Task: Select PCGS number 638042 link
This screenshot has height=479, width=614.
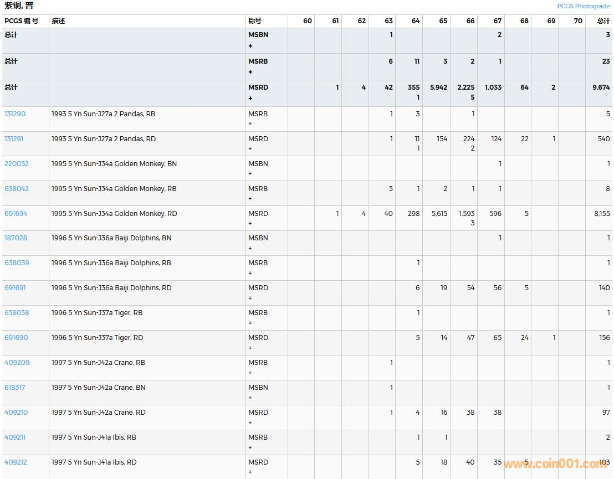Action: pyautogui.click(x=17, y=189)
